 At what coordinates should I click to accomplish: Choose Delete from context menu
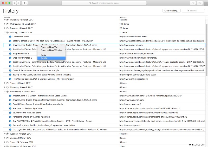pos(51,58)
